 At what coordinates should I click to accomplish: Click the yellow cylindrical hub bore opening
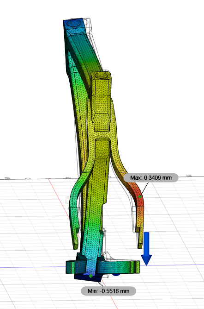[x=102, y=76]
